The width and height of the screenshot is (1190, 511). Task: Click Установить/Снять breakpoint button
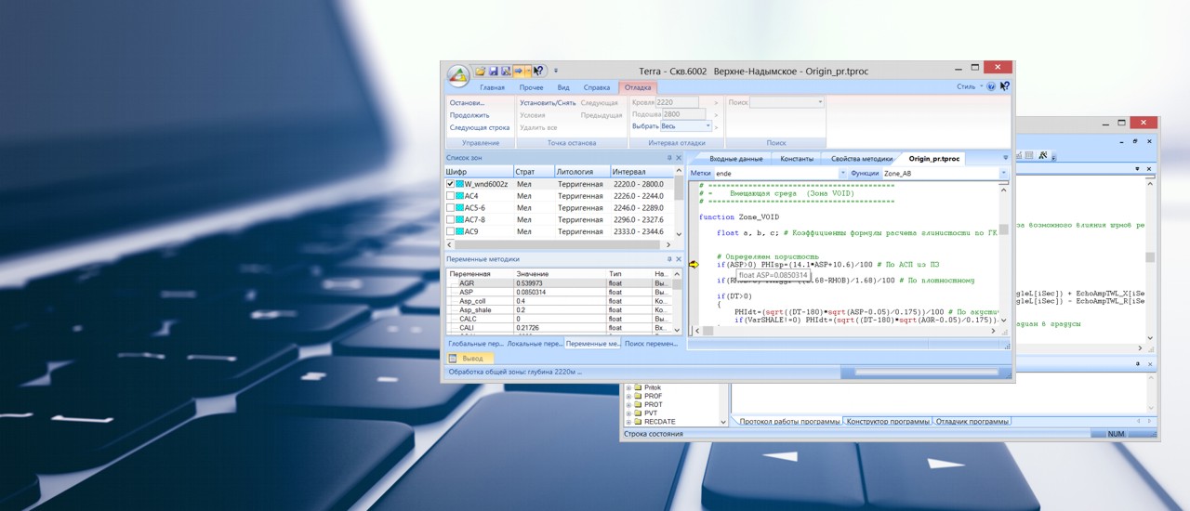[x=548, y=103]
